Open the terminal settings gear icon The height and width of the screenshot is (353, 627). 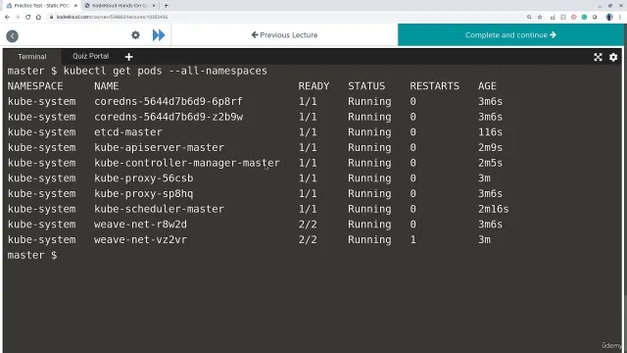pyautogui.click(x=613, y=57)
